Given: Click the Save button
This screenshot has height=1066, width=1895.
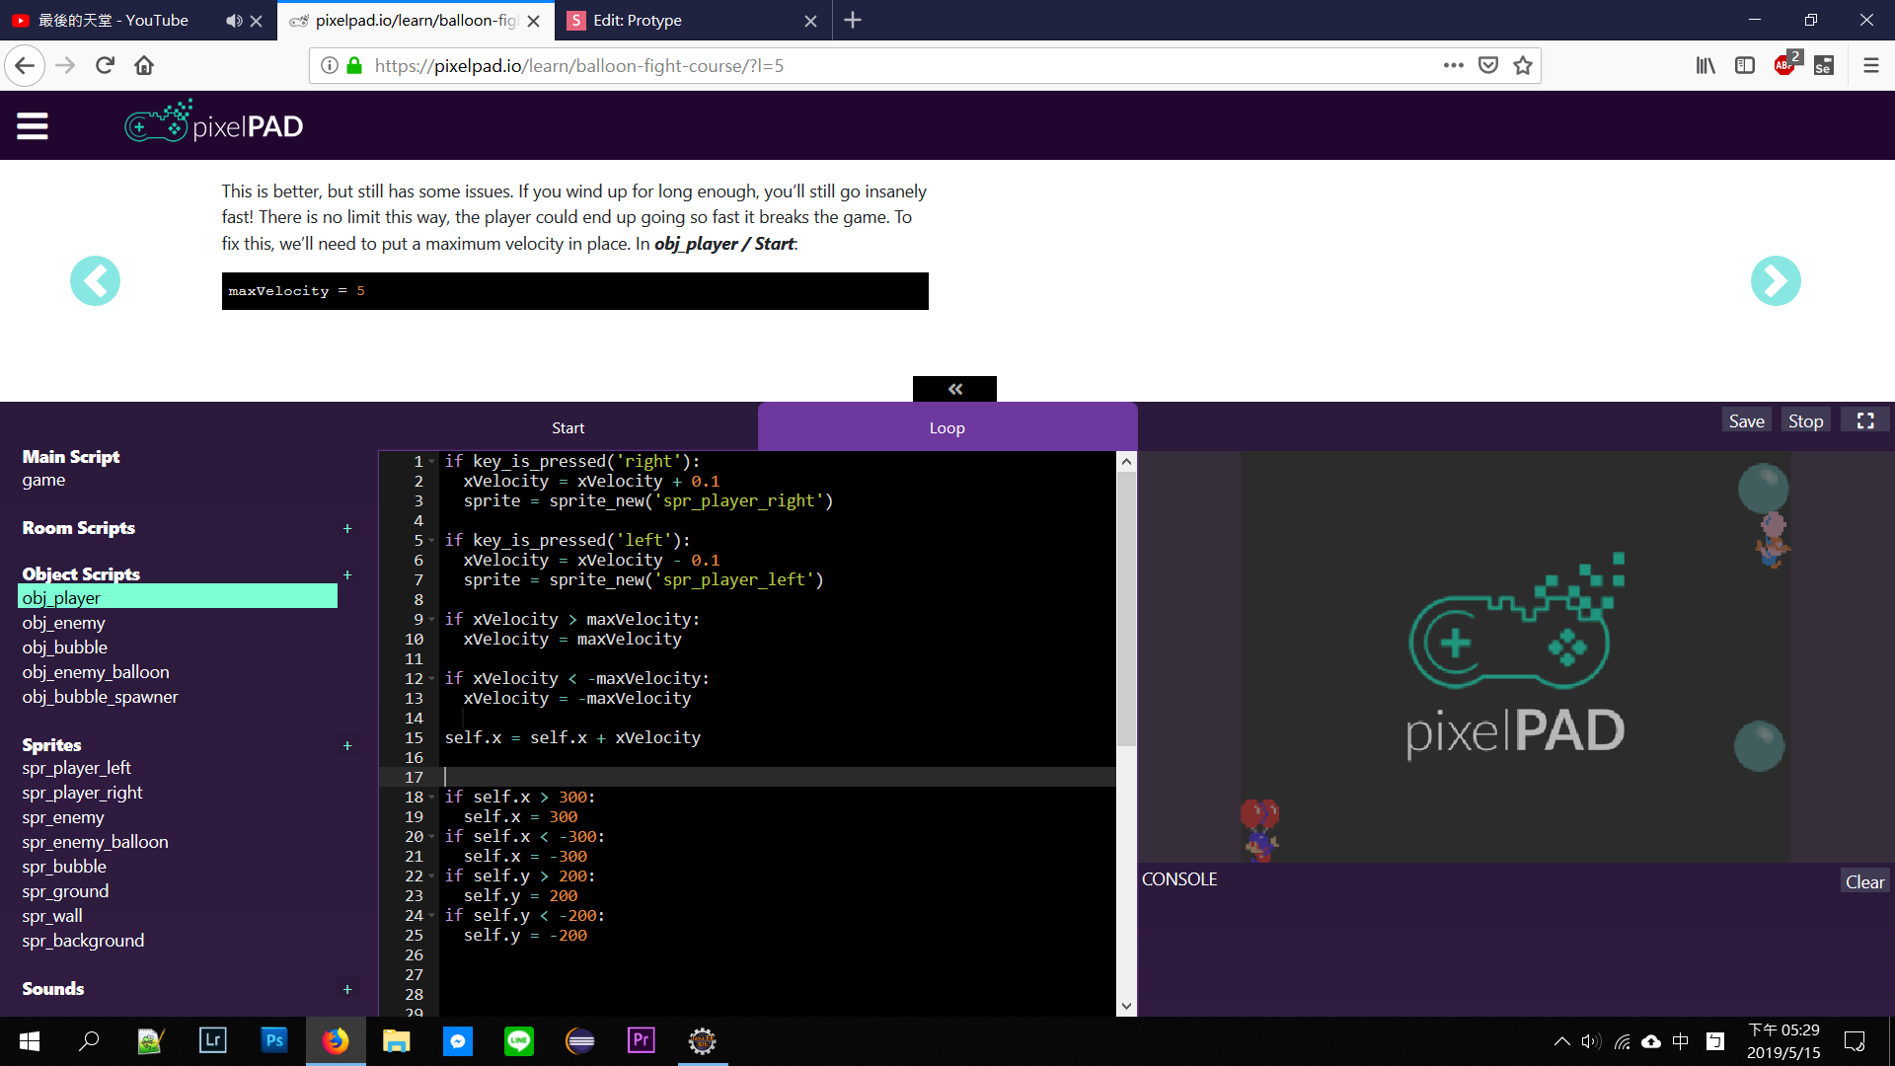Looking at the screenshot, I should click(1746, 420).
